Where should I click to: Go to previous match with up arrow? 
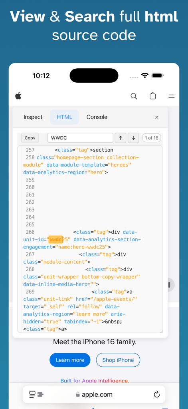[121, 138]
